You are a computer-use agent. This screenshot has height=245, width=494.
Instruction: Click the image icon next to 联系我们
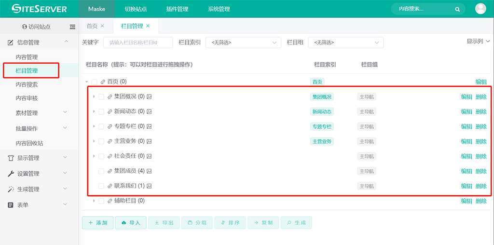pyautogui.click(x=150, y=186)
